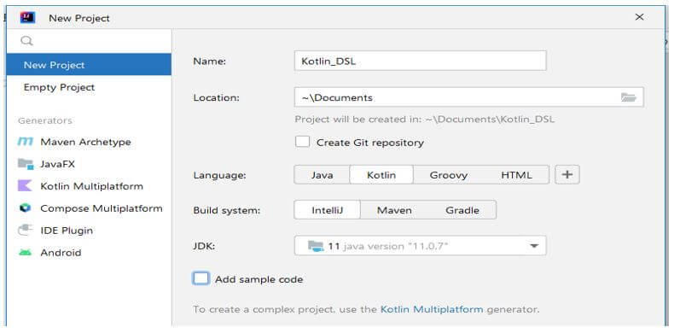Click the JavaFX generator icon
Viewport: 680px width, 333px height.
click(x=25, y=164)
